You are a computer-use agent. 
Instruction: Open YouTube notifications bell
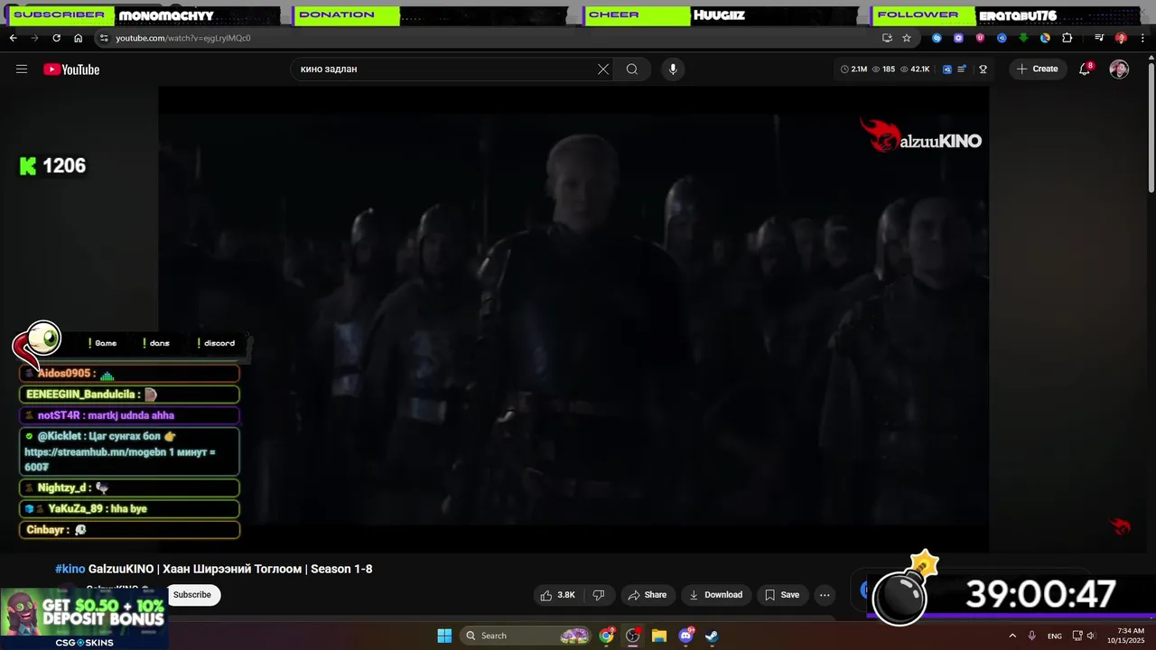[x=1086, y=69]
